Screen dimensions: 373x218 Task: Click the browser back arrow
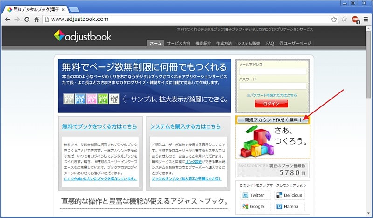tap(7, 20)
